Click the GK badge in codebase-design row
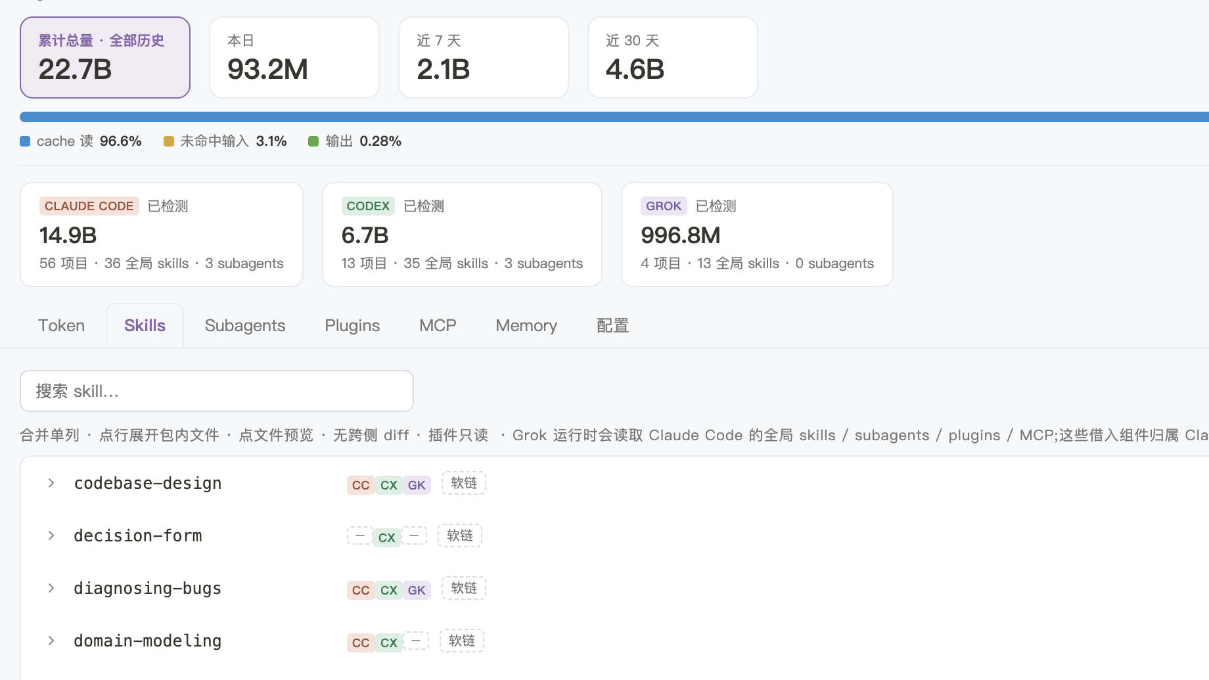Viewport: 1209px width, 680px height. point(417,486)
